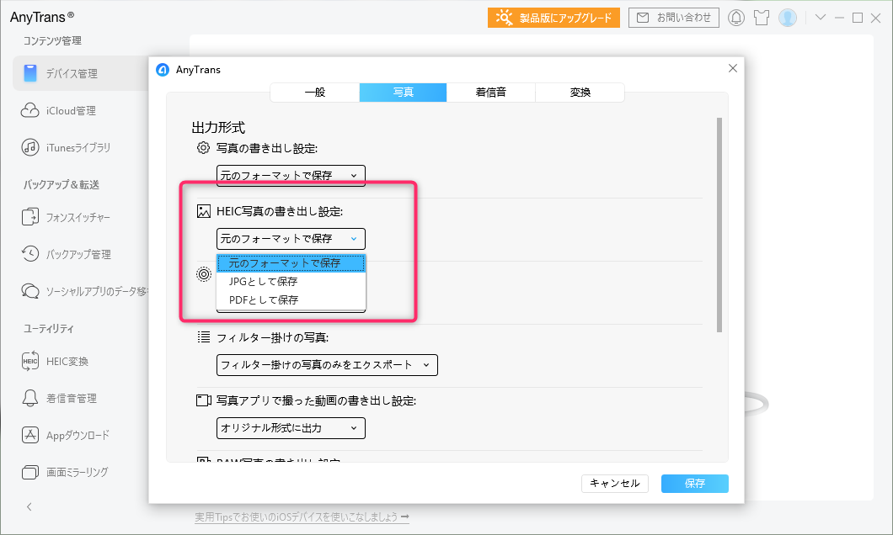
Task: Open iCloud管理 cloud icon
Action: click(x=29, y=110)
